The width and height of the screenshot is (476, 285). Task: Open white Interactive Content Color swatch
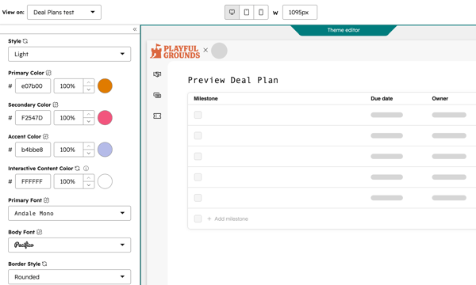pos(105,181)
